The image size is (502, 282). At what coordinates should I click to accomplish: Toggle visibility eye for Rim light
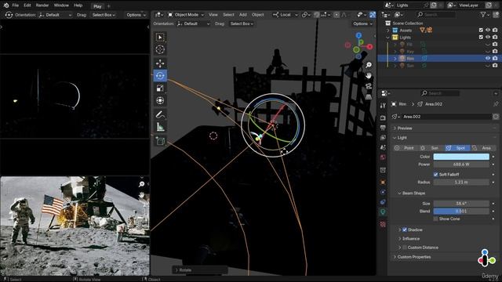tap(488, 59)
